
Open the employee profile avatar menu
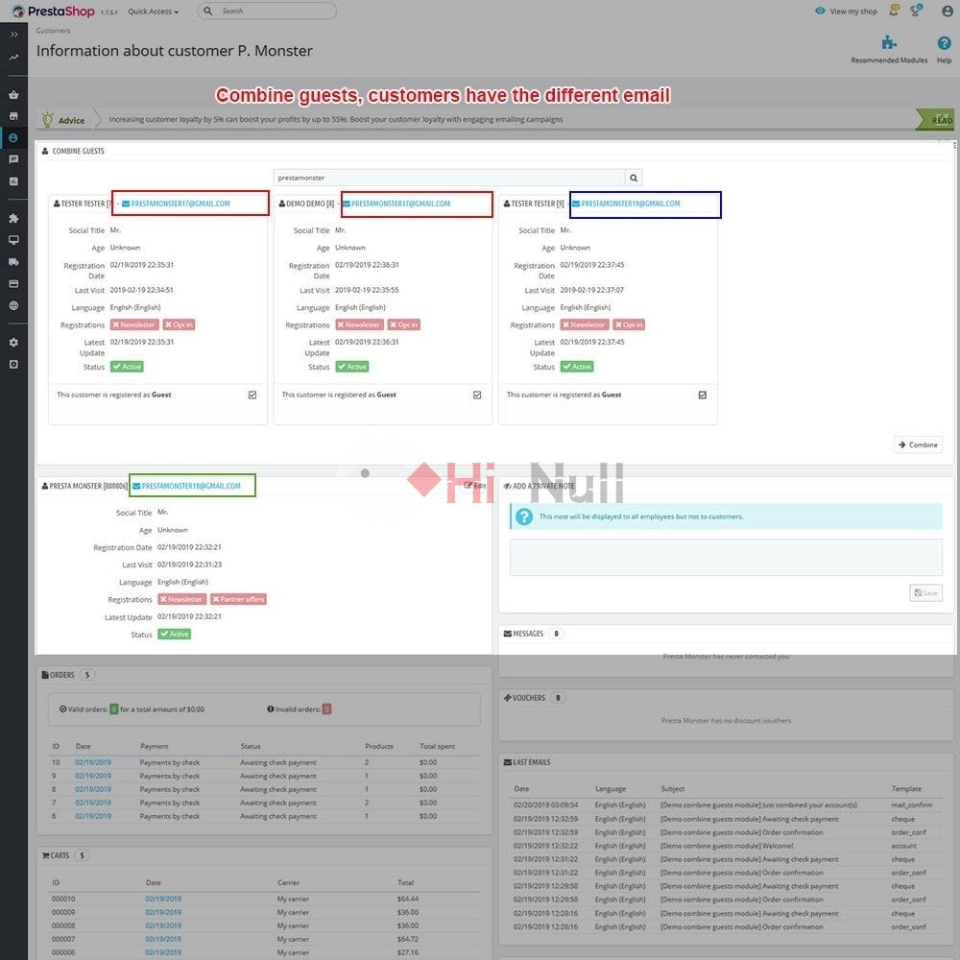pyautogui.click(x=947, y=11)
